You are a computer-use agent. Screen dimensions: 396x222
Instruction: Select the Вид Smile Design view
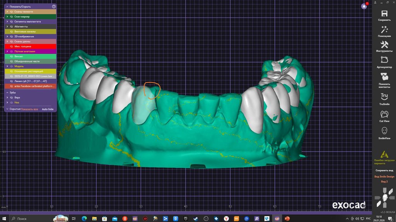[384, 176]
